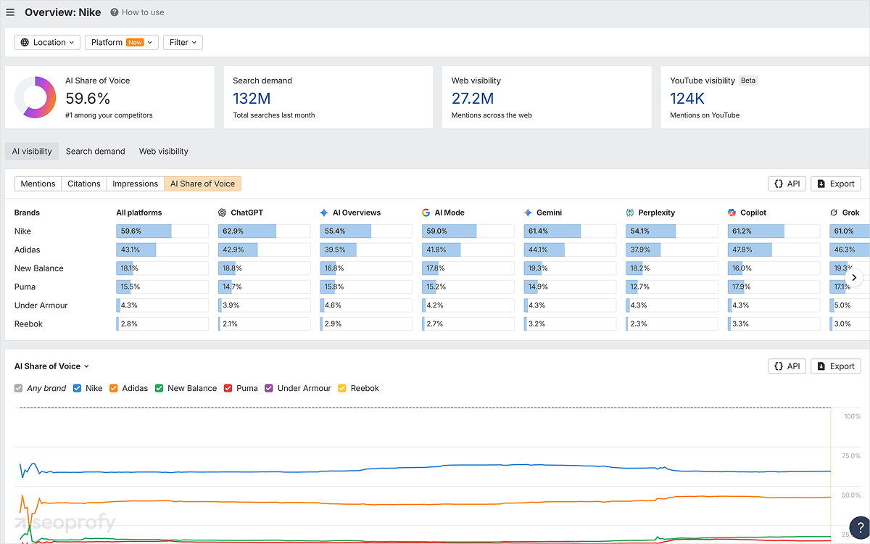This screenshot has height=544, width=870.
Task: Click the AI Overviews sparkle icon
Action: (324, 213)
